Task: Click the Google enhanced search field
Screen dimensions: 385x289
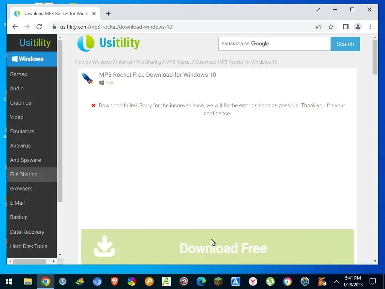Action: pos(274,44)
